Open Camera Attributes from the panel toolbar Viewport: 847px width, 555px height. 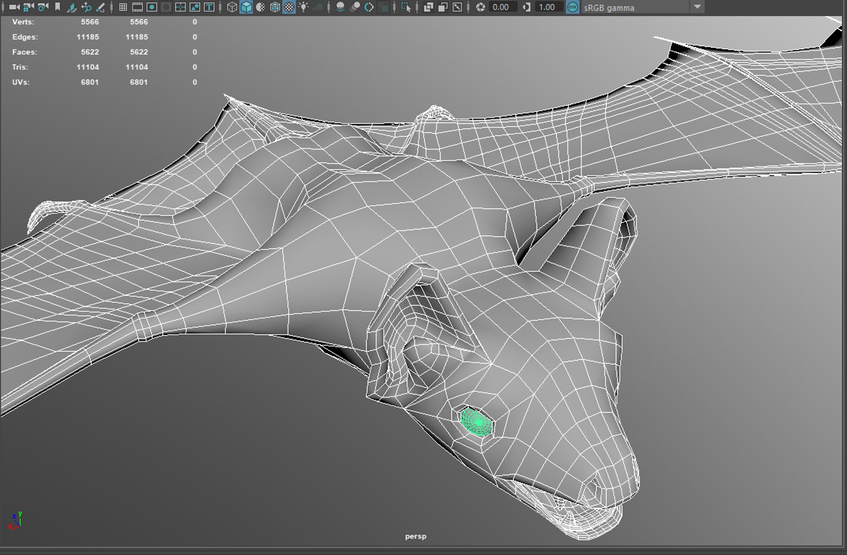click(43, 7)
